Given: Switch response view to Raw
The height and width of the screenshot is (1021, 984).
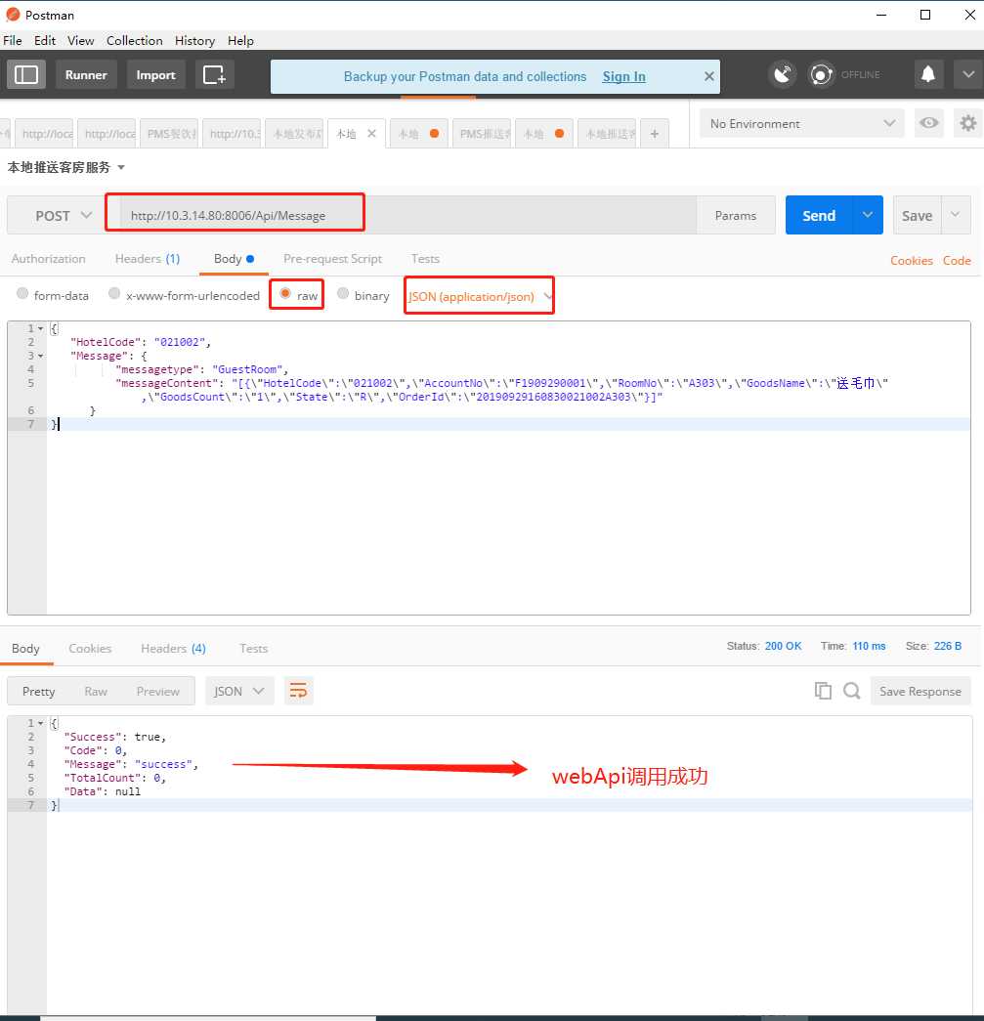Looking at the screenshot, I should pos(96,692).
